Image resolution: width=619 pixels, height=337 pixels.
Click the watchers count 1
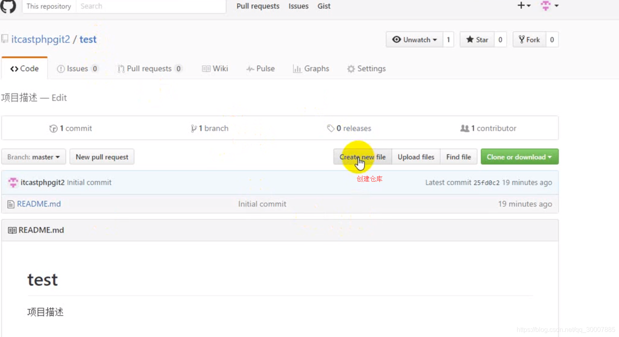tap(448, 40)
